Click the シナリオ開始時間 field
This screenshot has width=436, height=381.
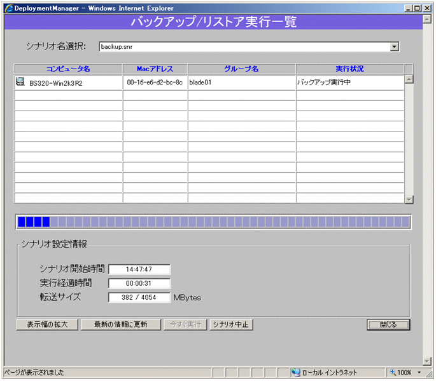tap(139, 269)
